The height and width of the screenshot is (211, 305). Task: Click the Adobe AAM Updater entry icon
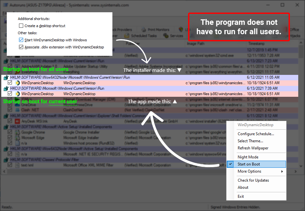tap(17, 67)
